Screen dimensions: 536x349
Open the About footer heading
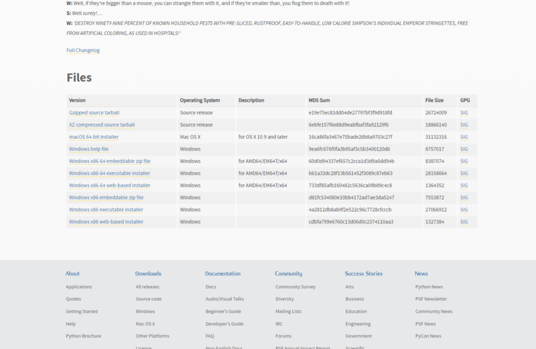(72, 273)
